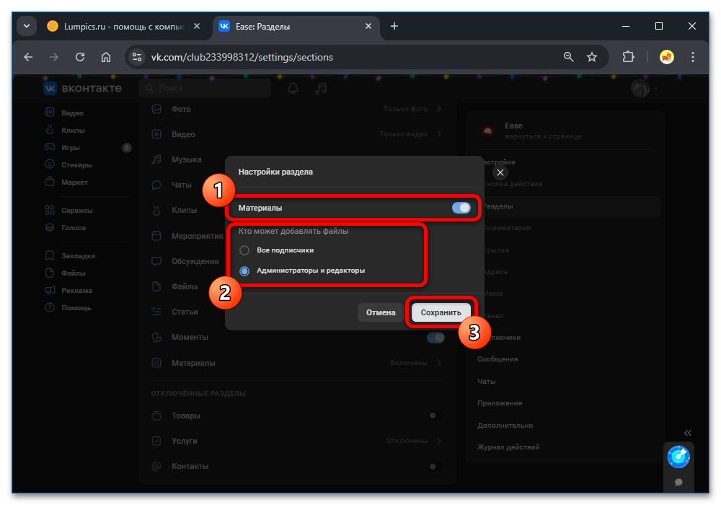Click the ВКонтакте logo
The height and width of the screenshot is (505, 721).
82,88
